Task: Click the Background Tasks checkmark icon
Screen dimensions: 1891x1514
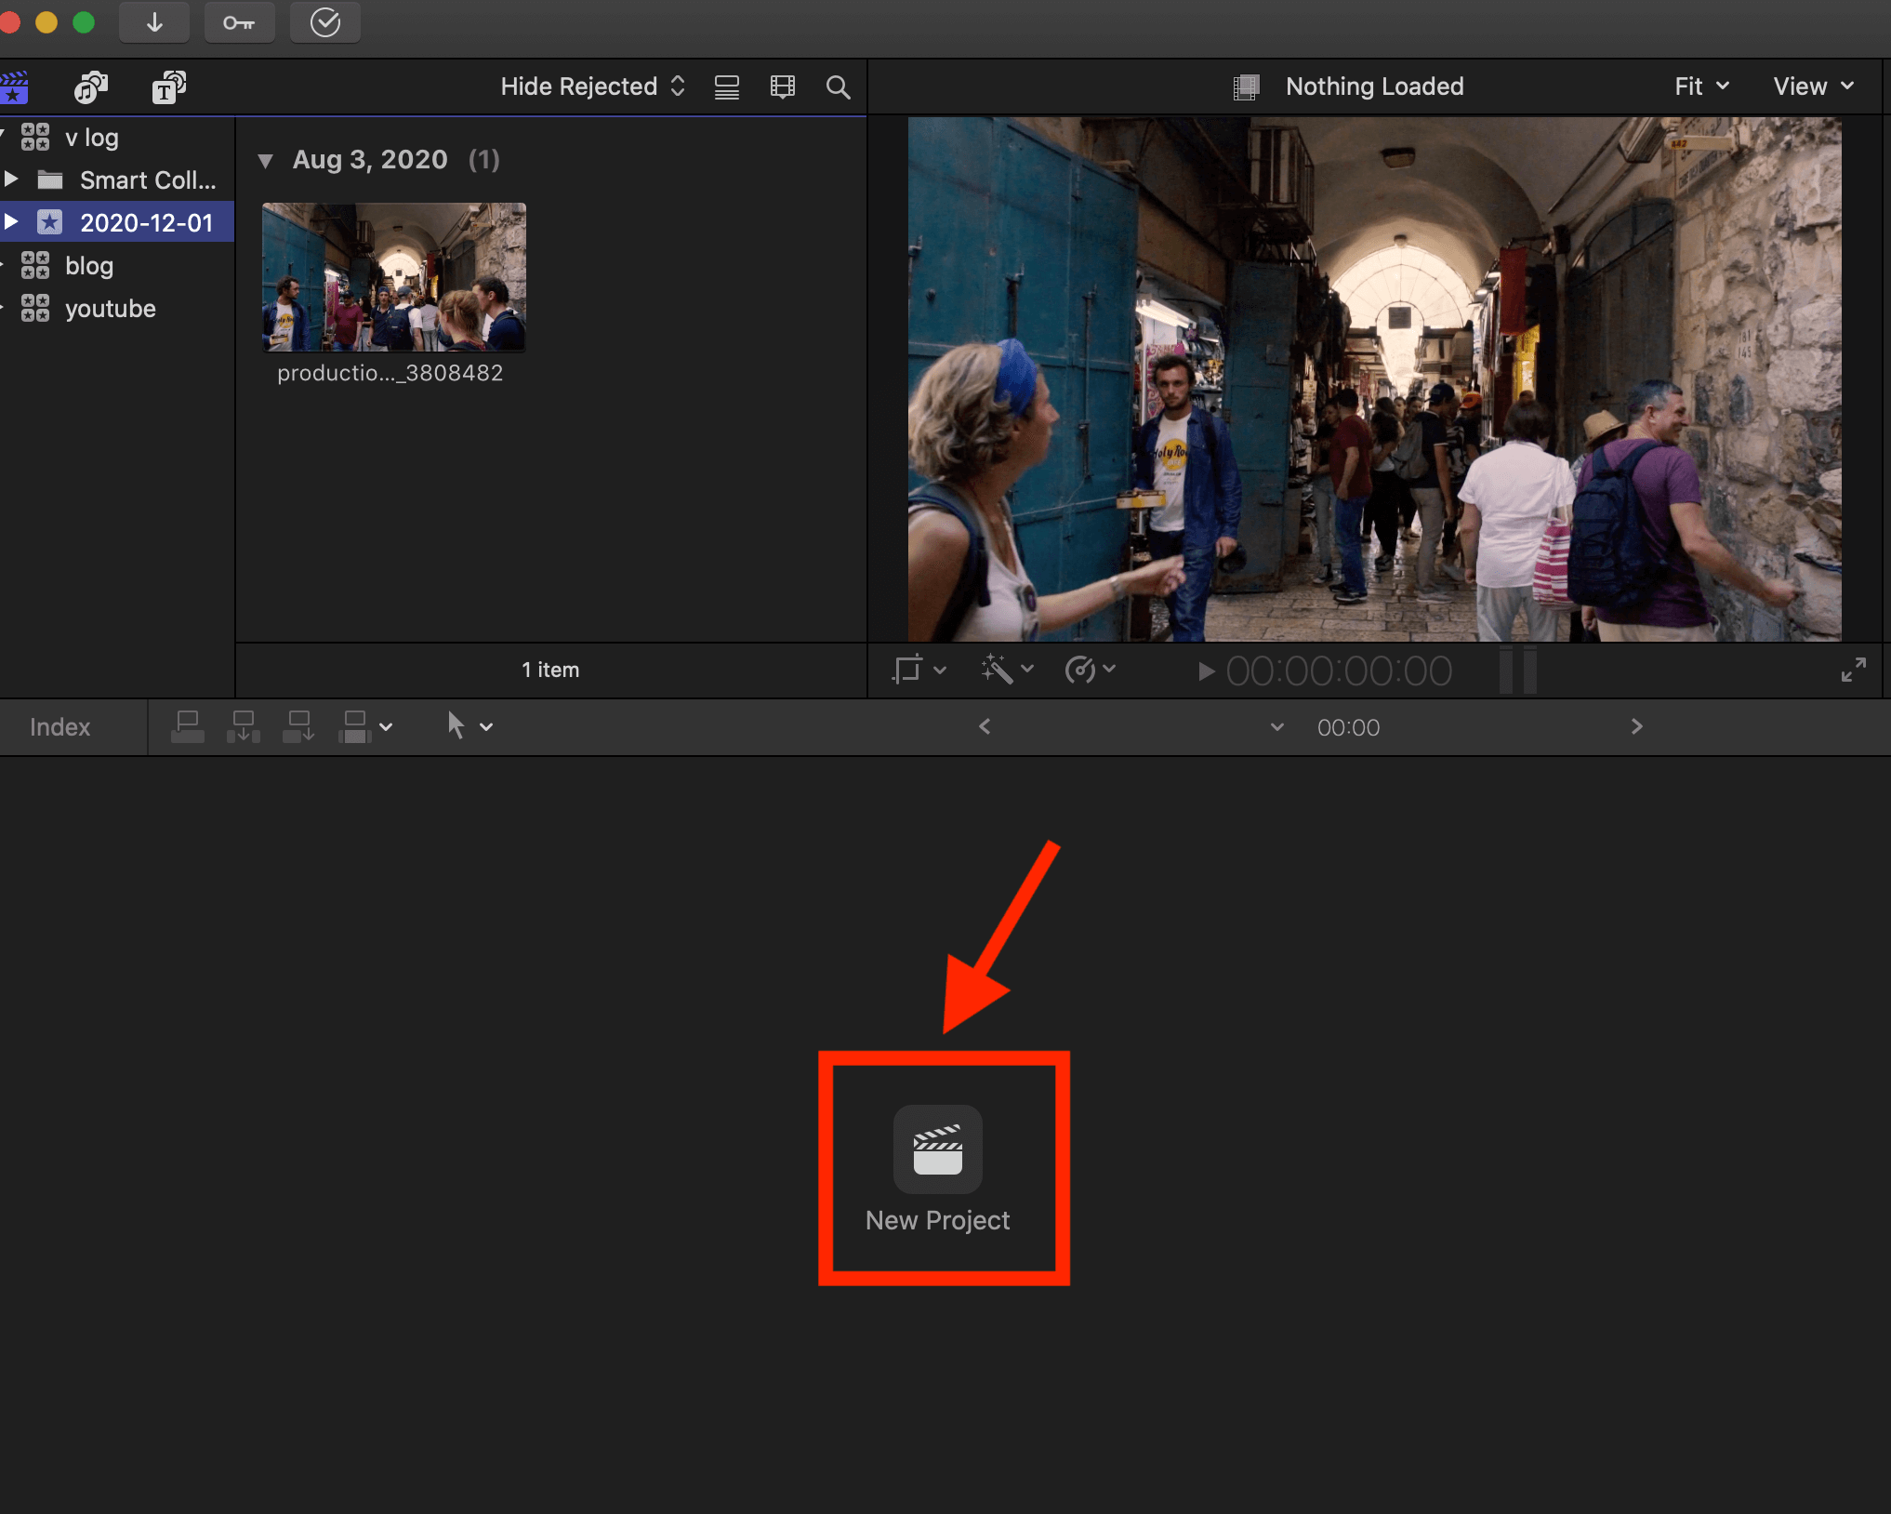Action: coord(324,22)
